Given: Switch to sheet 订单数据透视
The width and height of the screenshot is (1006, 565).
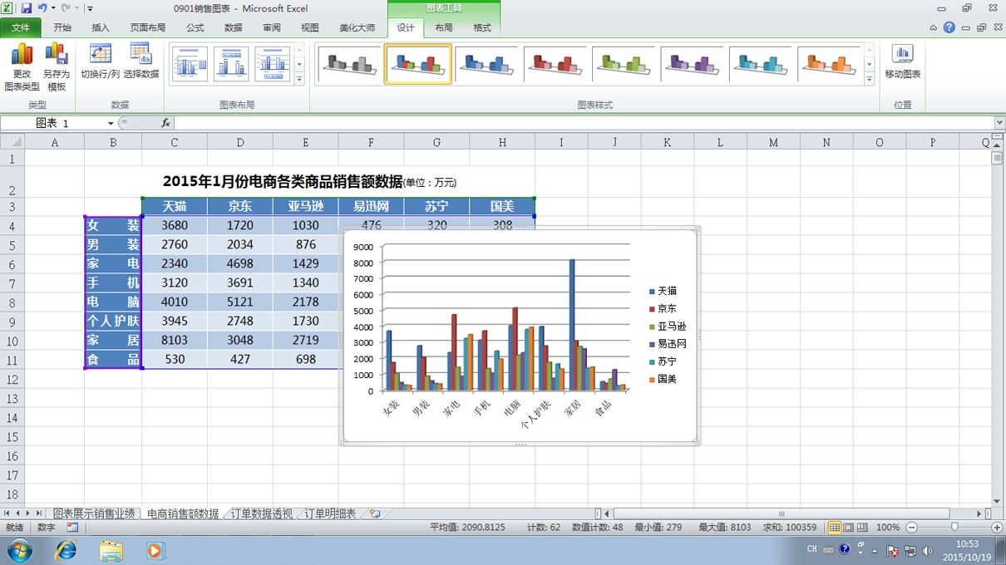Looking at the screenshot, I should [262, 513].
